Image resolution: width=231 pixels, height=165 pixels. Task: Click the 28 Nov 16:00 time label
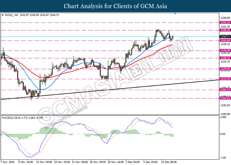116,162
